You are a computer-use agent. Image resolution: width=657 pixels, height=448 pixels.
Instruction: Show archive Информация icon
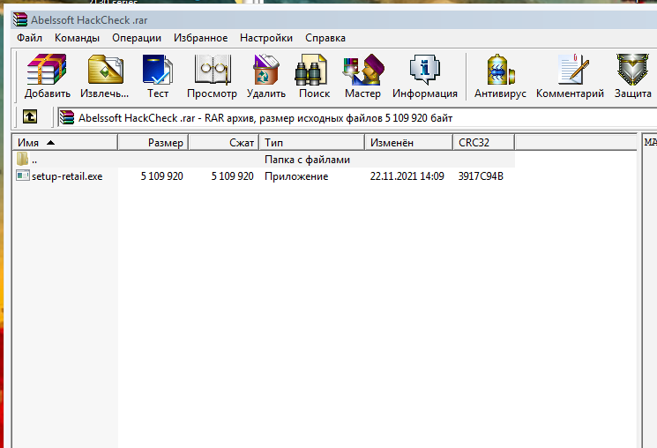424,70
